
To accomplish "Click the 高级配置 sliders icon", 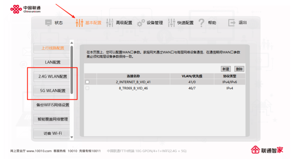I will 110,23.
